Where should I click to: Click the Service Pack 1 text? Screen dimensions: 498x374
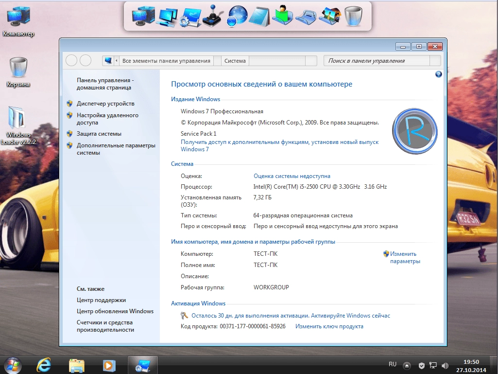coord(199,134)
